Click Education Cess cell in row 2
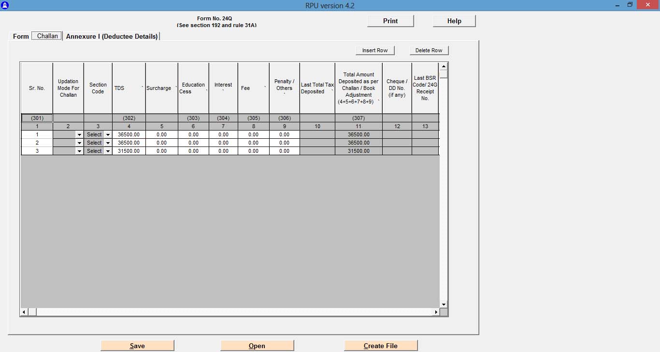Screen dimensions: 660x352 click(x=193, y=143)
